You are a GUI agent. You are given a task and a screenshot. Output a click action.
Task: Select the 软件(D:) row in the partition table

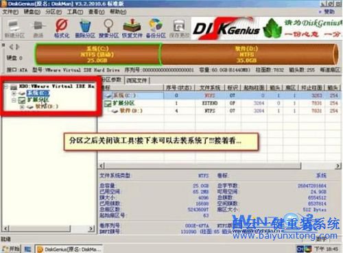tap(220, 111)
